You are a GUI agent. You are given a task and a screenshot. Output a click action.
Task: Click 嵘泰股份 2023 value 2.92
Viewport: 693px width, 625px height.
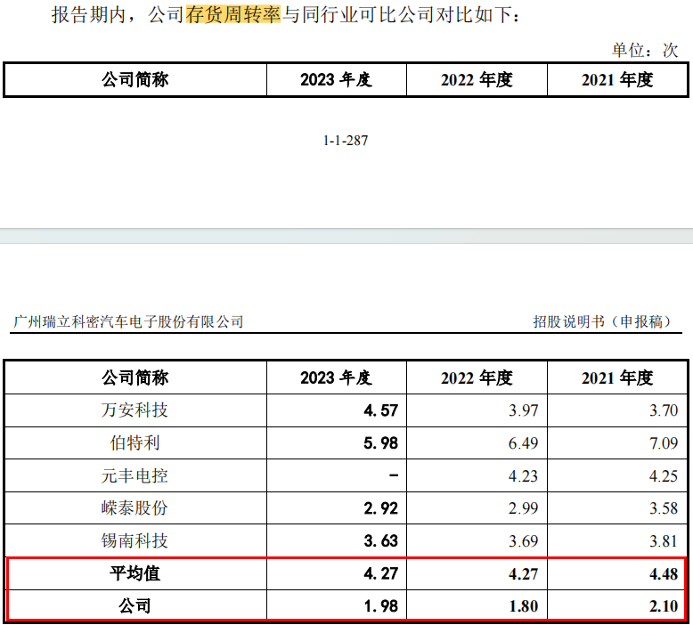381,508
